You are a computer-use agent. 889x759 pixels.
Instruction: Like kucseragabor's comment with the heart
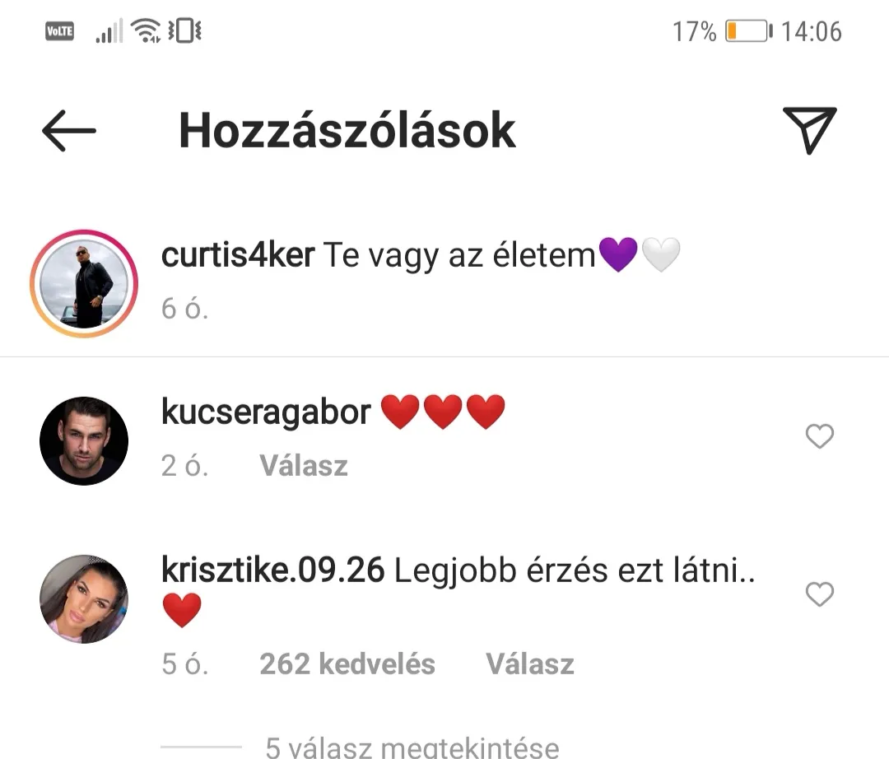pyautogui.click(x=820, y=436)
